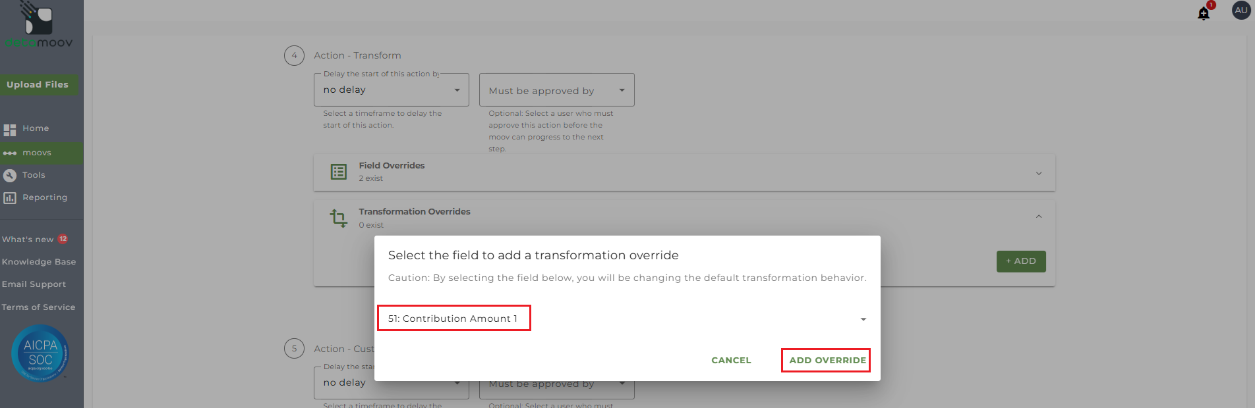Click the datamoov logo
Viewport: 1255px width, 408px height.
pyautogui.click(x=38, y=26)
